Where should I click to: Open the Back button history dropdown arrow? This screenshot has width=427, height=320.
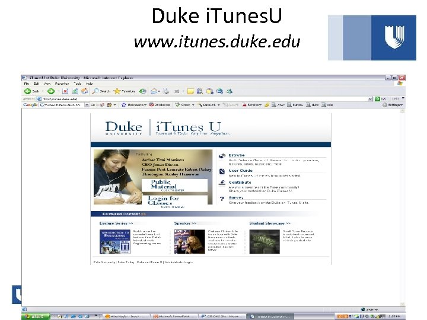[43, 91]
